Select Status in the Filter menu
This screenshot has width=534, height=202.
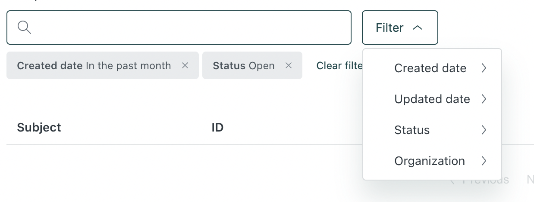click(x=412, y=130)
